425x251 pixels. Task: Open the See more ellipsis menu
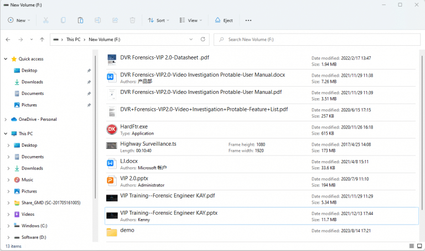coord(248,20)
